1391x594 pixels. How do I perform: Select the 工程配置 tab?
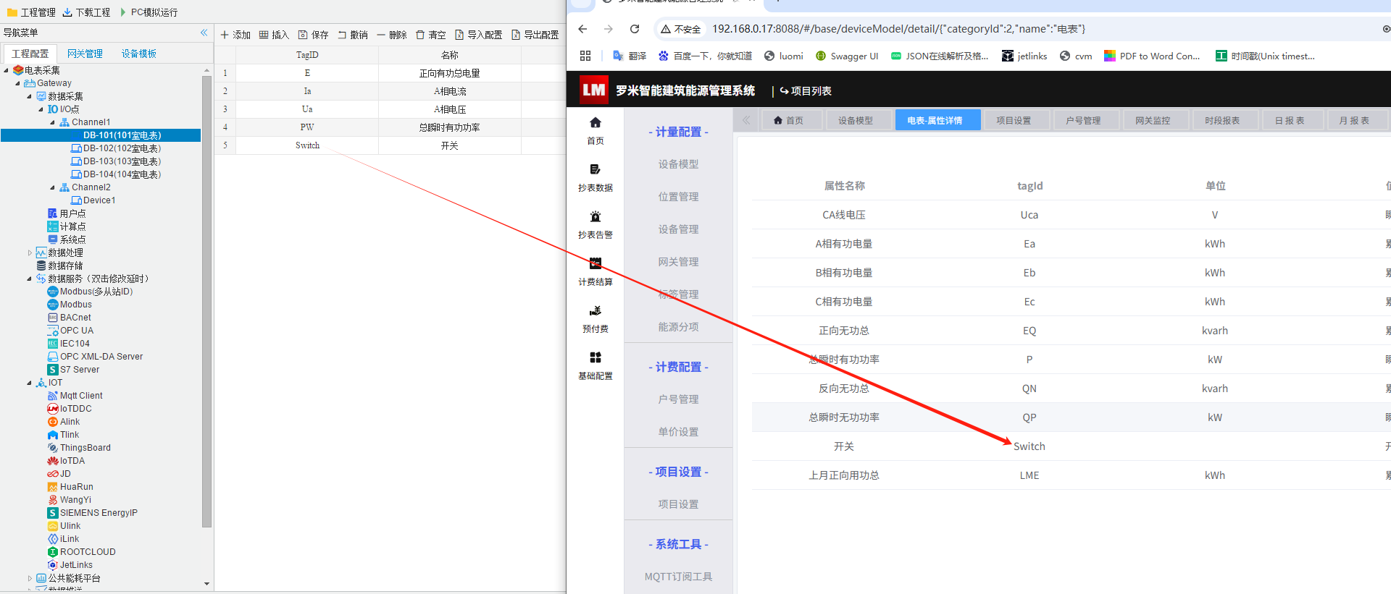[30, 54]
